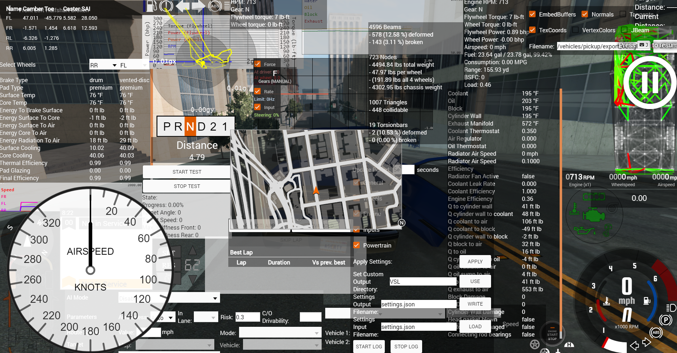Click the brake warning indicator at top
This screenshot has height=353, width=677.
pos(166,6)
